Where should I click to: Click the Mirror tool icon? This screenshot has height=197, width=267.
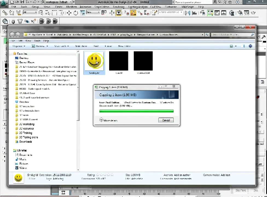click(x=187, y=13)
